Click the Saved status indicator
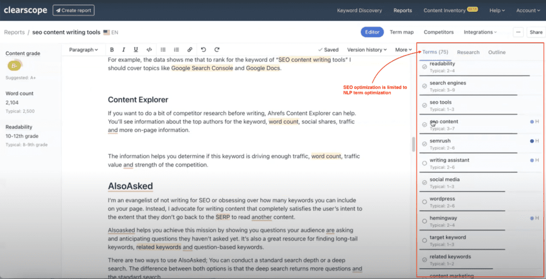 click(328, 50)
